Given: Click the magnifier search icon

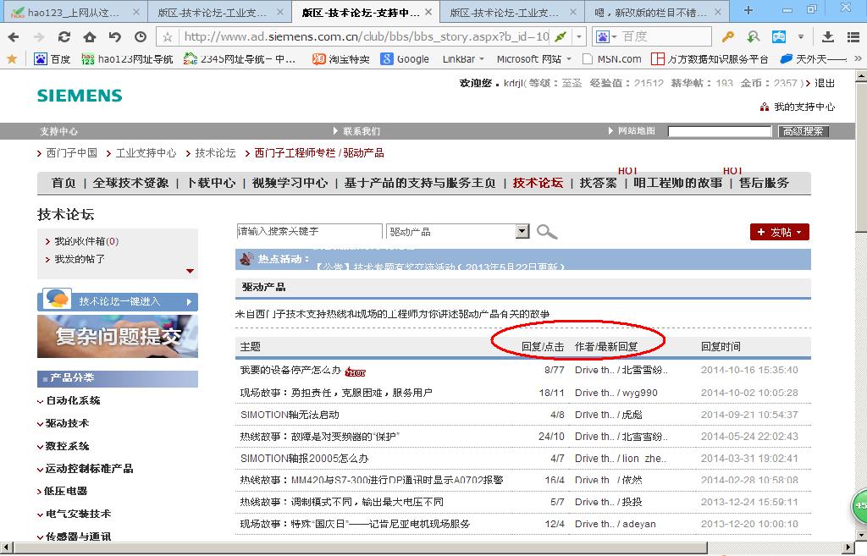Looking at the screenshot, I should [547, 232].
